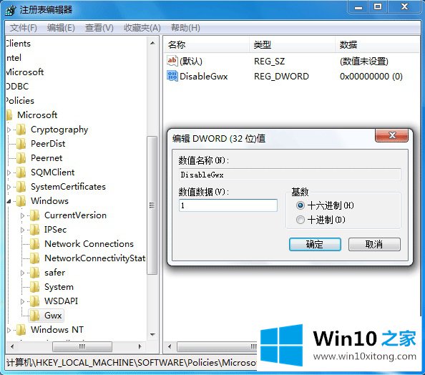Expand the safer tree node
This screenshot has height=375, width=425.
pos(22,273)
